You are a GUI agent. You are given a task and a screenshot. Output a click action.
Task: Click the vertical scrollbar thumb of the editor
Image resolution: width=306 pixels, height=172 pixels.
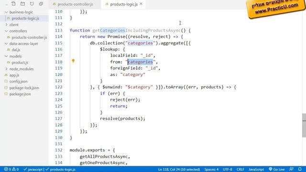304,125
